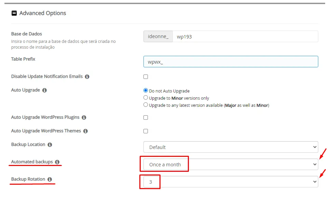Image resolution: width=333 pixels, height=200 pixels.
Task: Open the Automated backups info tooltip
Action: (x=57, y=162)
